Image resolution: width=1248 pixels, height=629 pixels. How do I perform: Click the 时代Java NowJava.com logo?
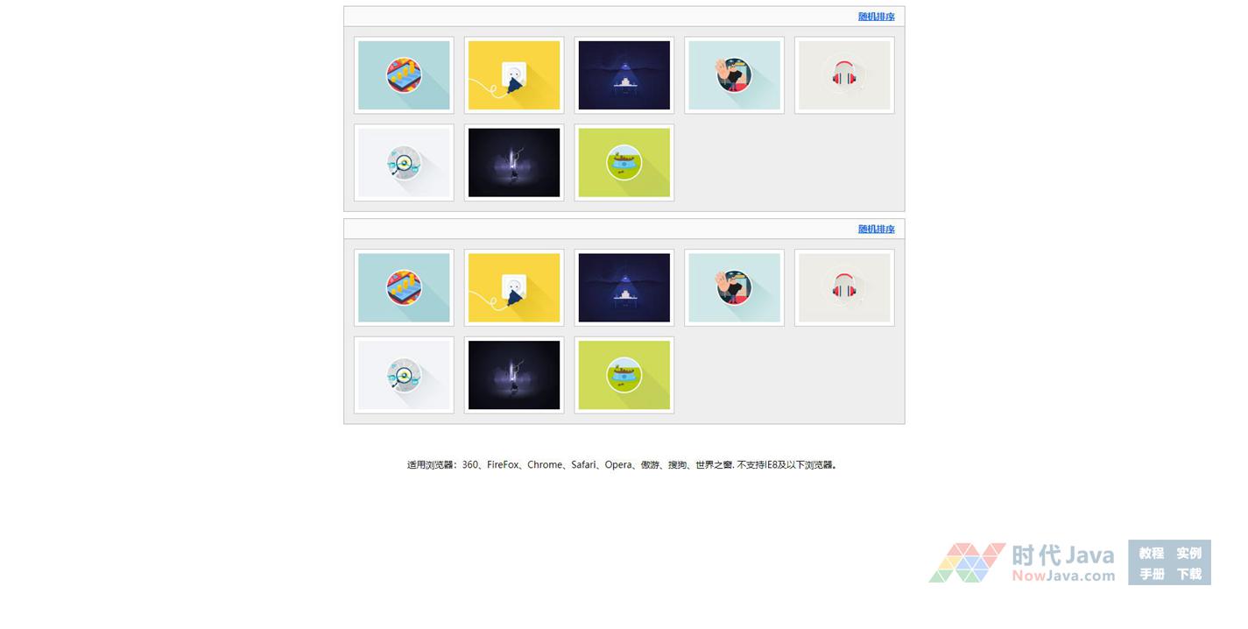click(x=1022, y=563)
